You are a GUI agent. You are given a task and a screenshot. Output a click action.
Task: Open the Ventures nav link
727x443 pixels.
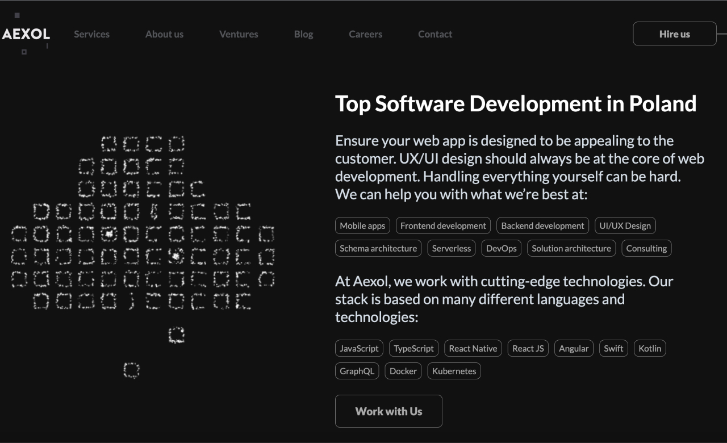(x=239, y=34)
